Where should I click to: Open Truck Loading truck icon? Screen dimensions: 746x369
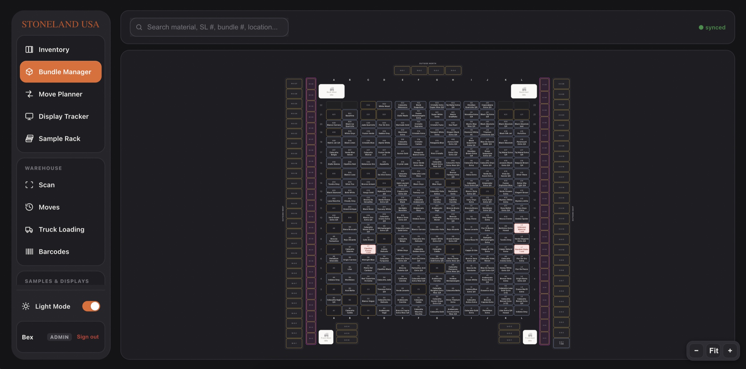(29, 230)
